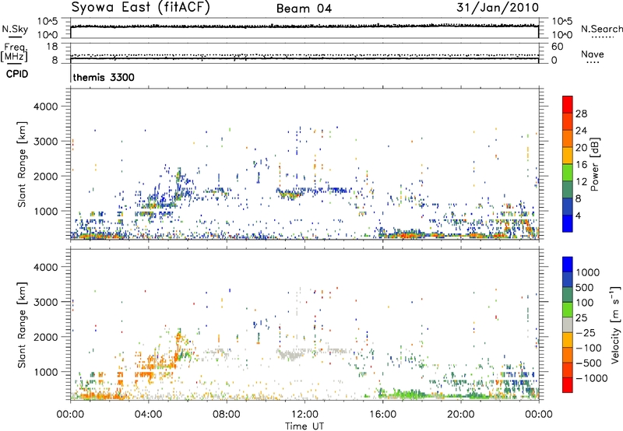Pick the red bottom of the velocity colorbar
The height and width of the screenshot is (431, 623).
(568, 385)
